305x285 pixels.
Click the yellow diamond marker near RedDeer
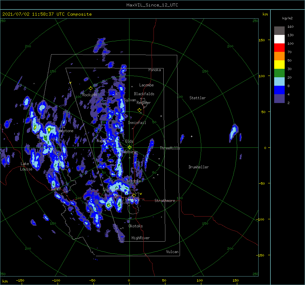pos(139,110)
